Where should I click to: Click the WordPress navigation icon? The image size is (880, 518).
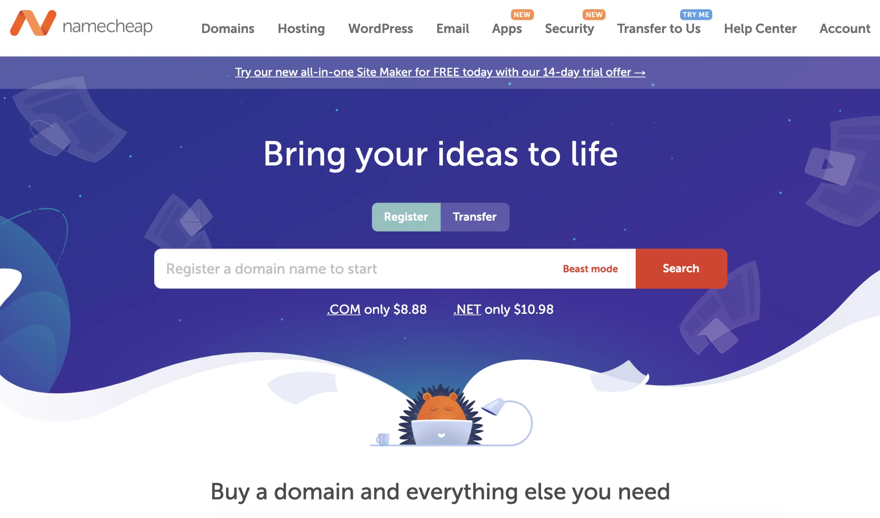[380, 28]
